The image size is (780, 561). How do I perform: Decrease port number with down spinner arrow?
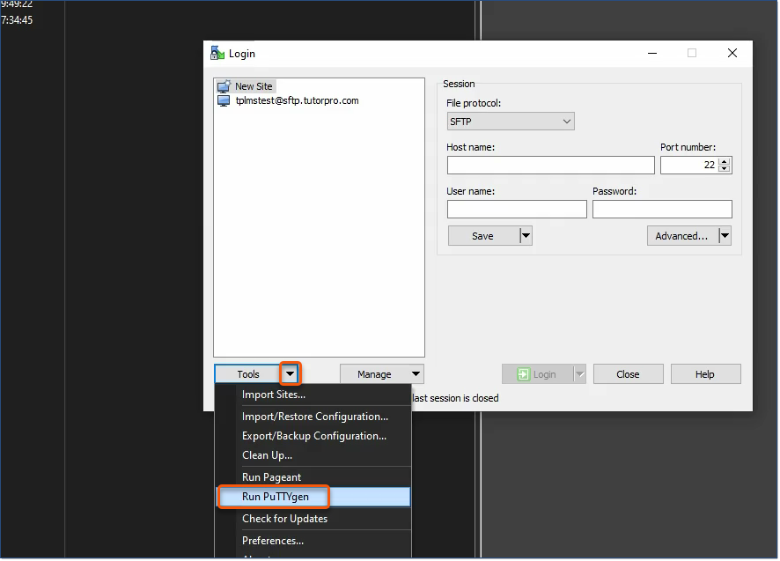click(x=725, y=169)
